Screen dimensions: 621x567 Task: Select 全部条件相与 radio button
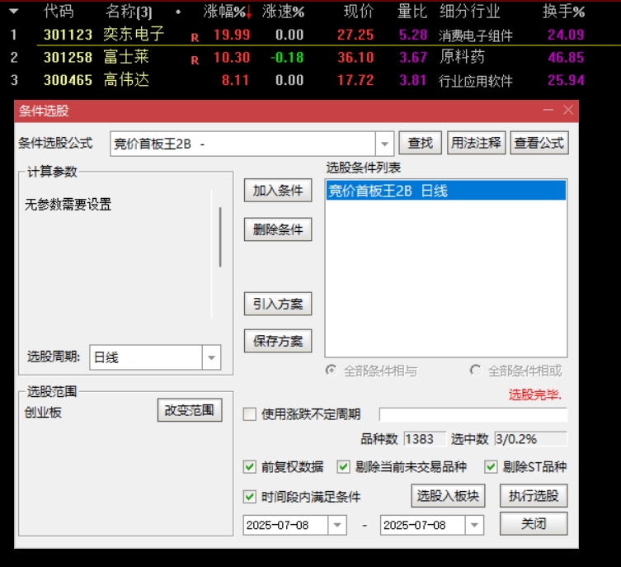(x=331, y=371)
